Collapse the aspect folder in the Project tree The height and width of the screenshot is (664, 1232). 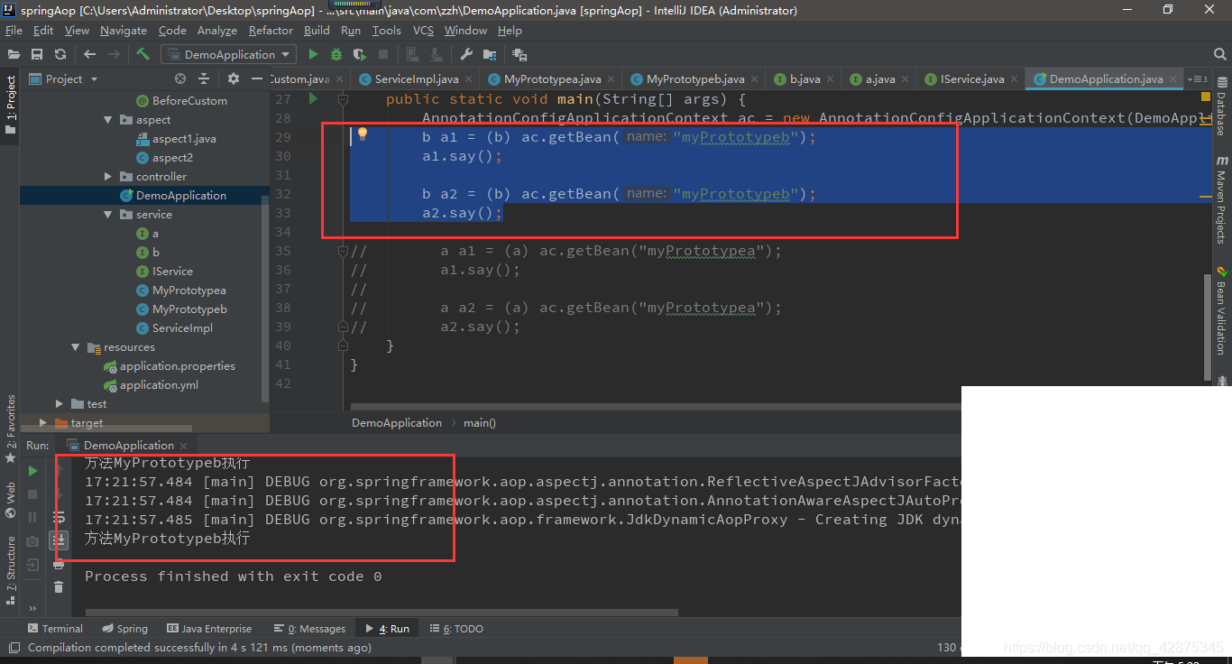pyautogui.click(x=108, y=119)
